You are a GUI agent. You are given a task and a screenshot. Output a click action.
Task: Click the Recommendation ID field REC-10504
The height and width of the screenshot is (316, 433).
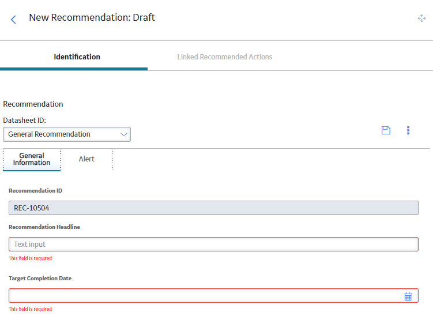pyautogui.click(x=213, y=208)
